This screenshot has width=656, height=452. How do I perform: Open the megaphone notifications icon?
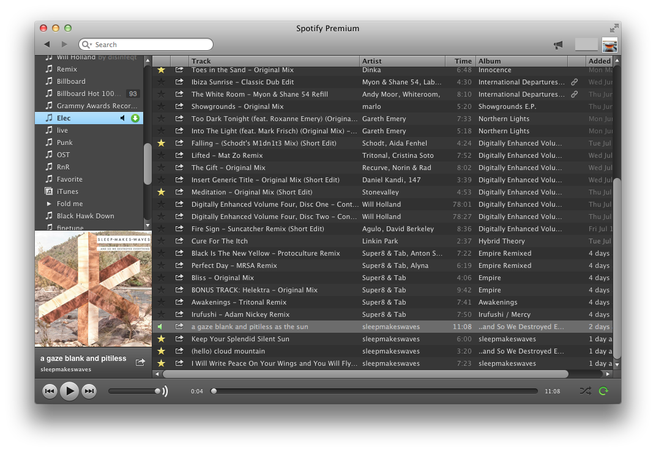pos(558,45)
